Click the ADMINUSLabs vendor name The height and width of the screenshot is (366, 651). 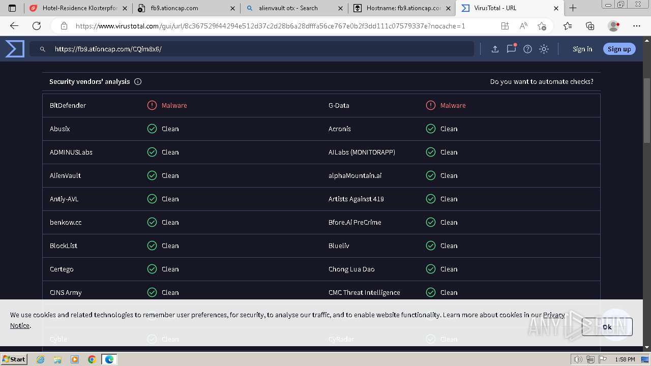71,152
